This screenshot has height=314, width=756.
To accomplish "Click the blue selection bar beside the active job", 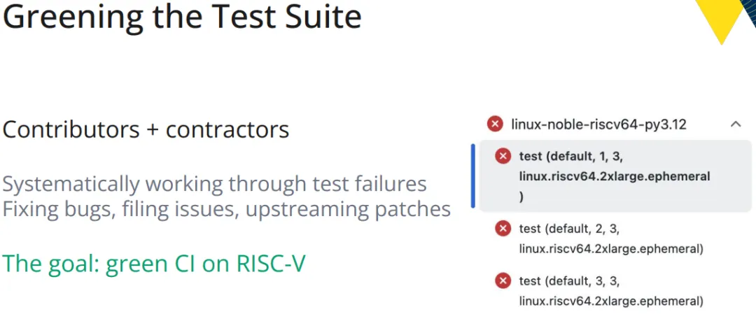I will click(x=473, y=176).
